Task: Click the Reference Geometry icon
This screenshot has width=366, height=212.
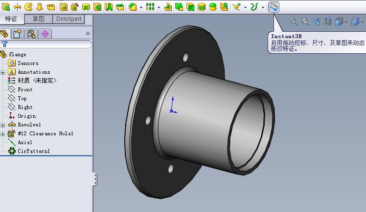Action: tap(237, 7)
